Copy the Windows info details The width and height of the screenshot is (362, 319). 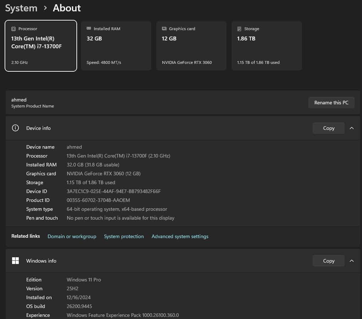point(329,261)
